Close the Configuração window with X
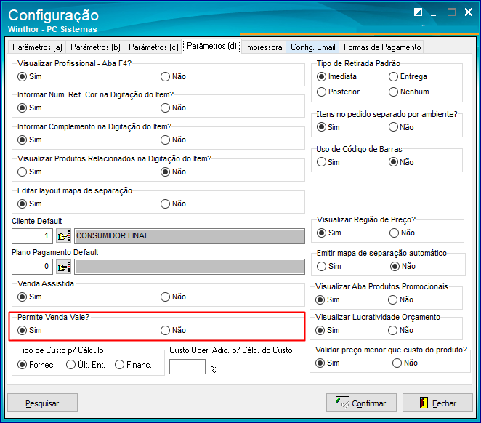 coord(468,12)
